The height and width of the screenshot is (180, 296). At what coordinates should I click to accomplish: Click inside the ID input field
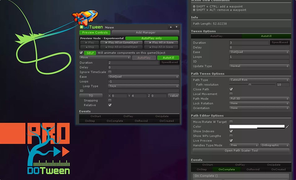[143, 91]
